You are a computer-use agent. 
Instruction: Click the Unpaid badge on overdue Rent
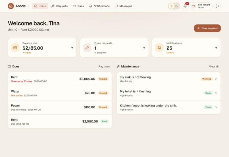[103, 79]
